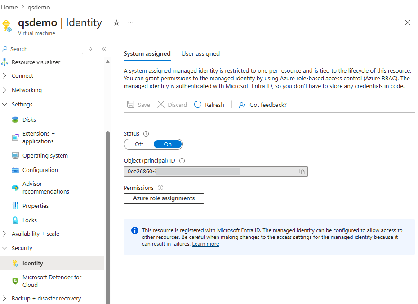
Task: Click the Refresh button label
Action: tap(214, 105)
